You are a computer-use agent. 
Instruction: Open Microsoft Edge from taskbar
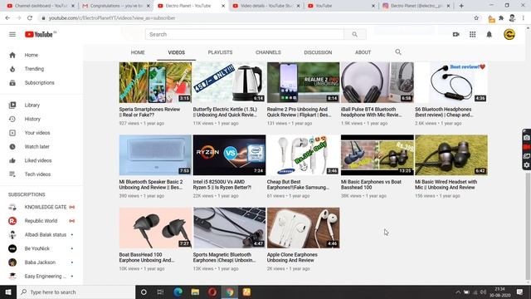click(x=178, y=292)
